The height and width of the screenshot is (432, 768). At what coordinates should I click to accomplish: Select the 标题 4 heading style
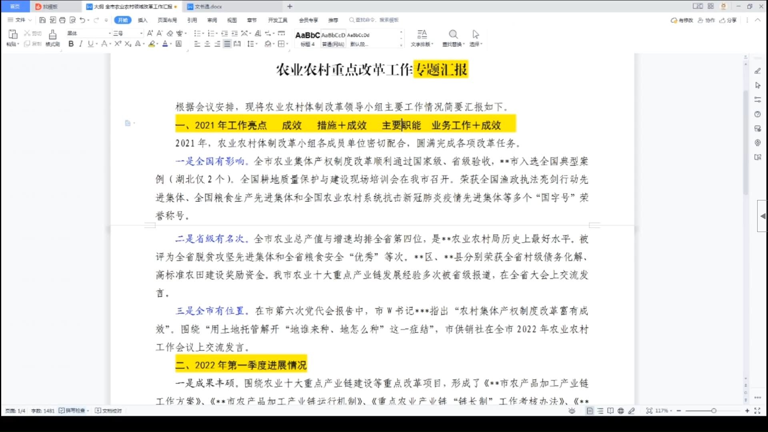[x=307, y=38]
